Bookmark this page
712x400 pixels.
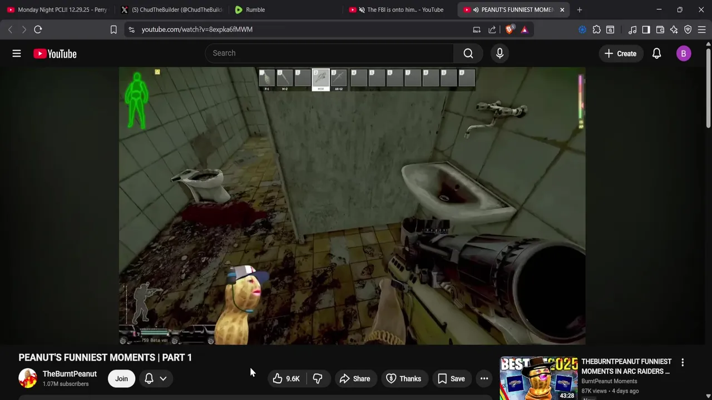click(x=113, y=29)
